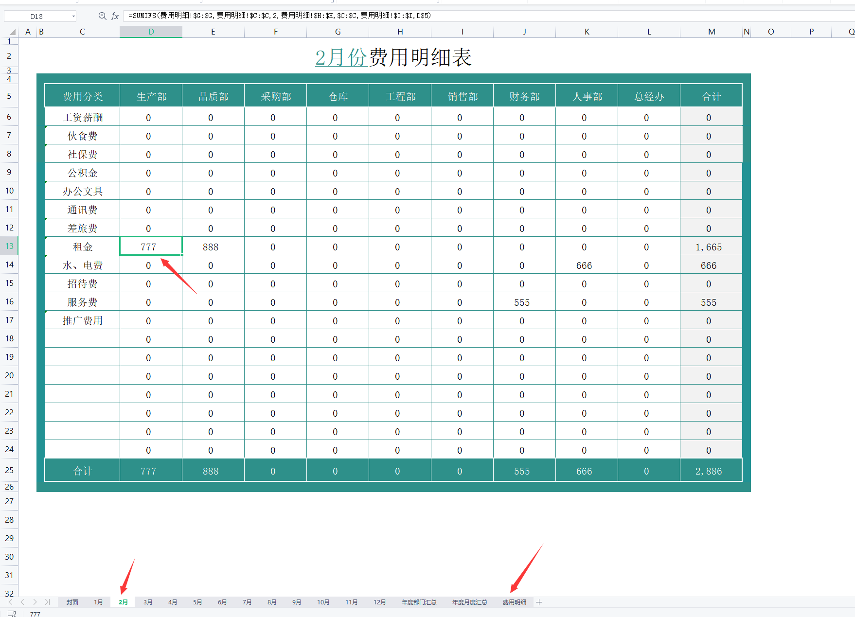Switch to the 封面 sheet tab
The width and height of the screenshot is (855, 617).
(x=72, y=602)
